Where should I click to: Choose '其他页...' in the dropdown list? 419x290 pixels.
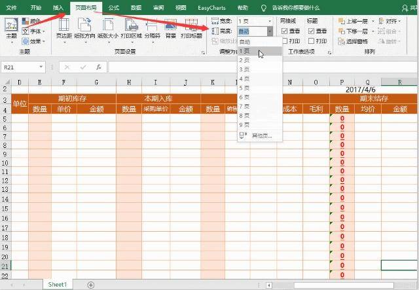coord(259,136)
